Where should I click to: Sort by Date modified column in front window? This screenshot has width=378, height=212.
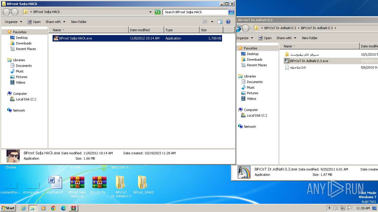pyautogui.click(x=146, y=30)
